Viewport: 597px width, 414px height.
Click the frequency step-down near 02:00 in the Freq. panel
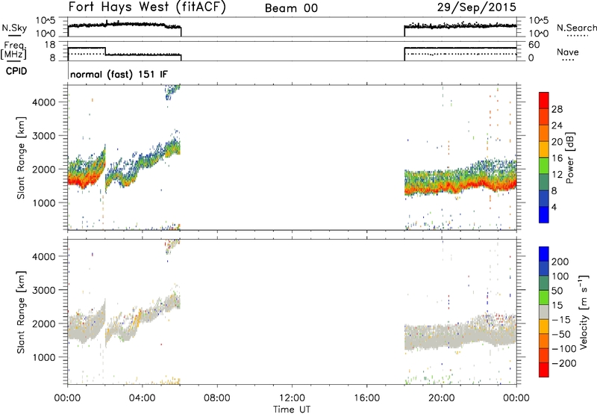pyautogui.click(x=105, y=52)
